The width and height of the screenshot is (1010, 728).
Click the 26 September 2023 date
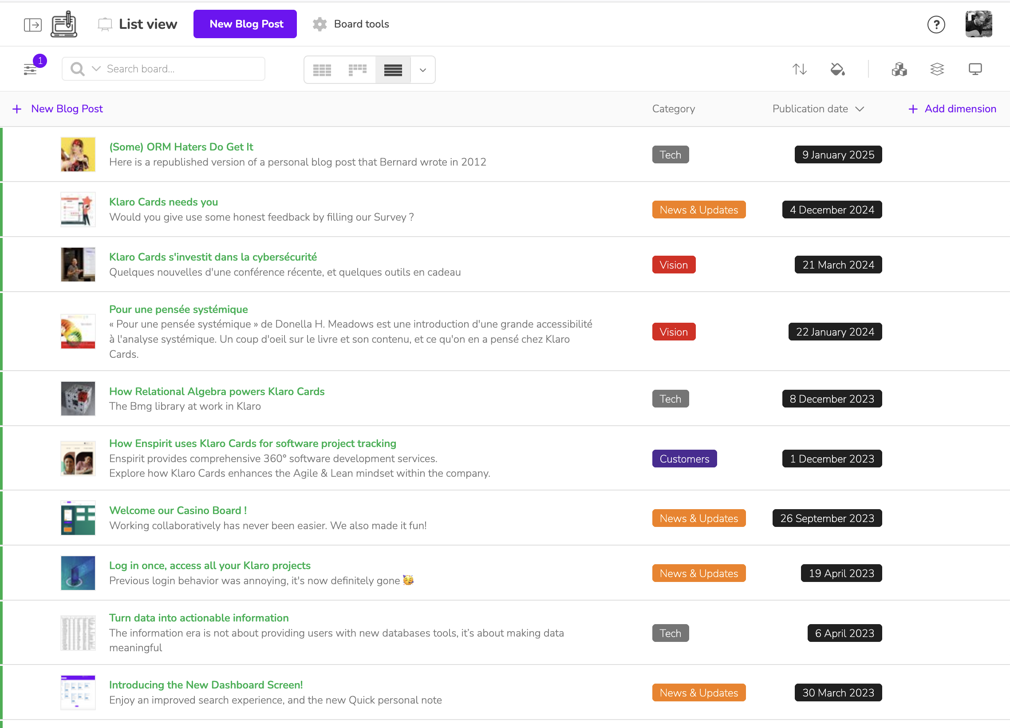point(827,518)
